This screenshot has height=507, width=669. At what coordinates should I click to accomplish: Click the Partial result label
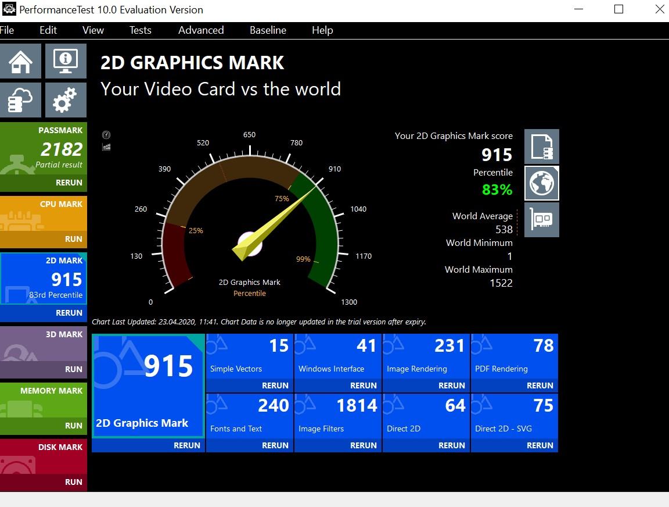[x=59, y=165]
